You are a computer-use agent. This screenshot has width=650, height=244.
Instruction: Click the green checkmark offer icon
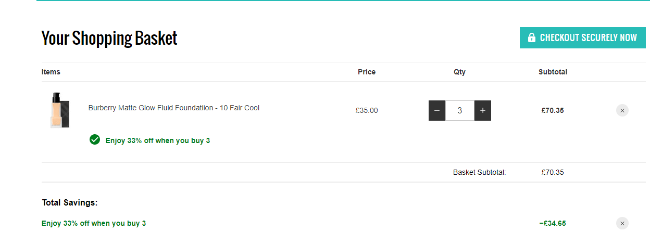(95, 139)
